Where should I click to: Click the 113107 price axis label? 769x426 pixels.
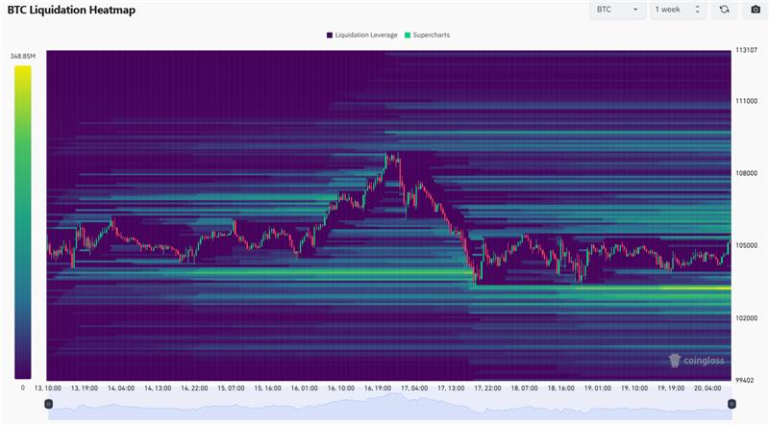tap(746, 50)
